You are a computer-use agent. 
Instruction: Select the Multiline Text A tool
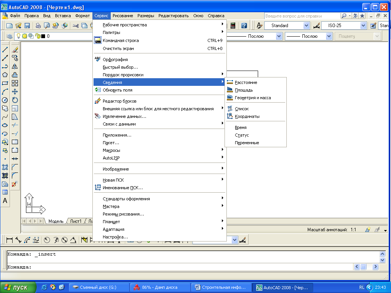(5, 201)
